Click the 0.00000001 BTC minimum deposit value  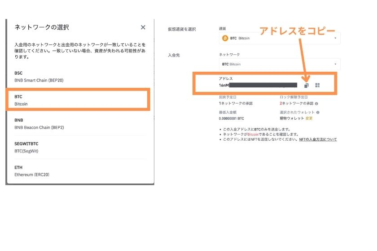(x=231, y=119)
